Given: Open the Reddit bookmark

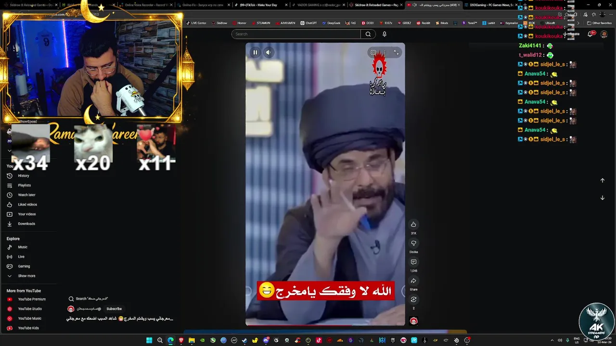Looking at the screenshot, I should (423, 23).
